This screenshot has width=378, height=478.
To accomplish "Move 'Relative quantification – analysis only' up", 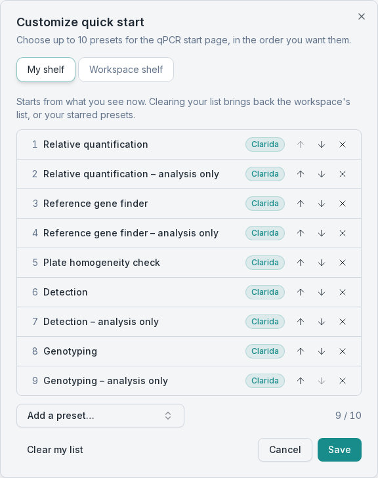I will point(301,174).
